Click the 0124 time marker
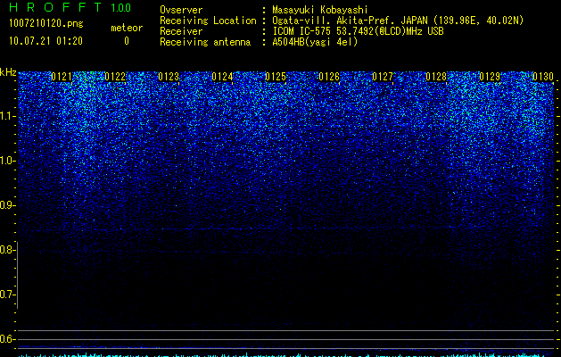The width and height of the screenshot is (561, 357). coord(222,77)
